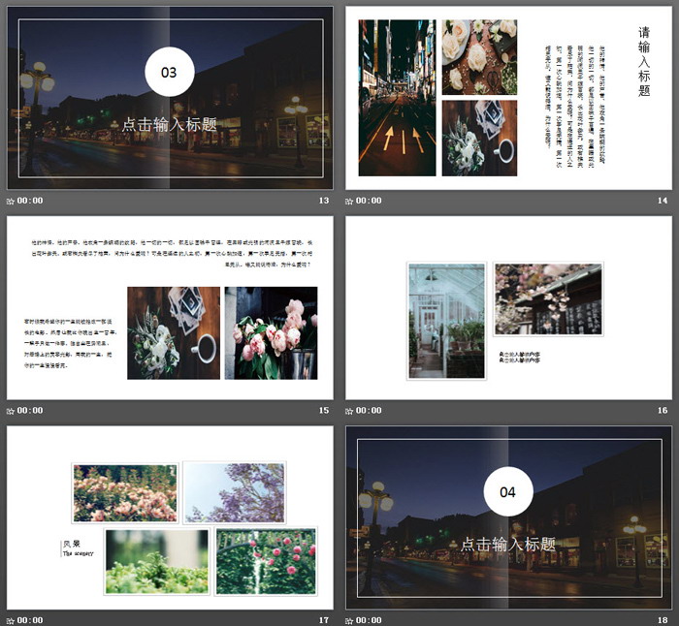Select slide 15 with coffee and roses photos
Image resolution: width=679 pixels, height=626 pixels.
click(170, 307)
